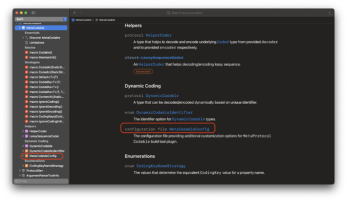Click the macro CodedIn icon
The height and width of the screenshot is (201, 347).
pyautogui.click(x=27, y=72)
